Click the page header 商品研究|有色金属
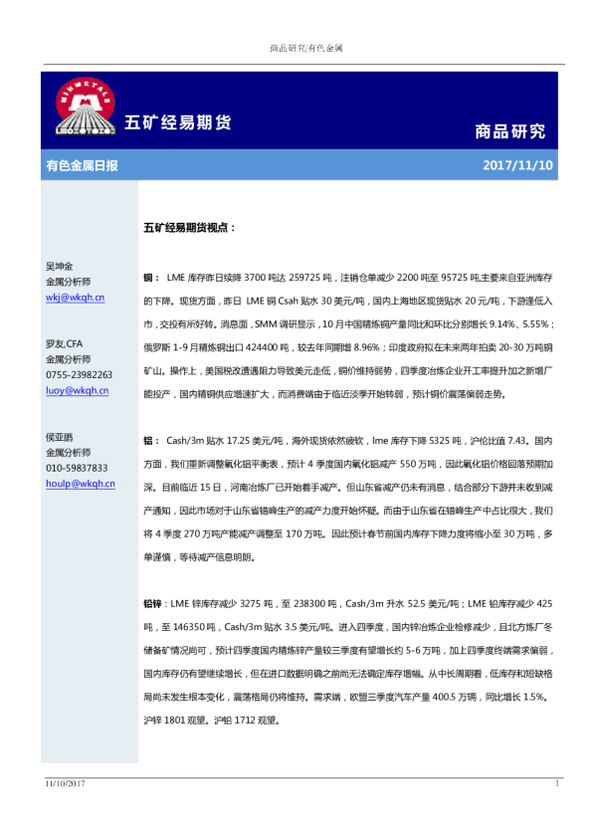The image size is (592, 838). pos(305,48)
